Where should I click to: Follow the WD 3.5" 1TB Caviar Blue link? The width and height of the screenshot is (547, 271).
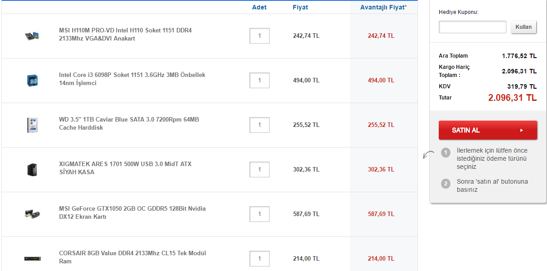tap(129, 123)
